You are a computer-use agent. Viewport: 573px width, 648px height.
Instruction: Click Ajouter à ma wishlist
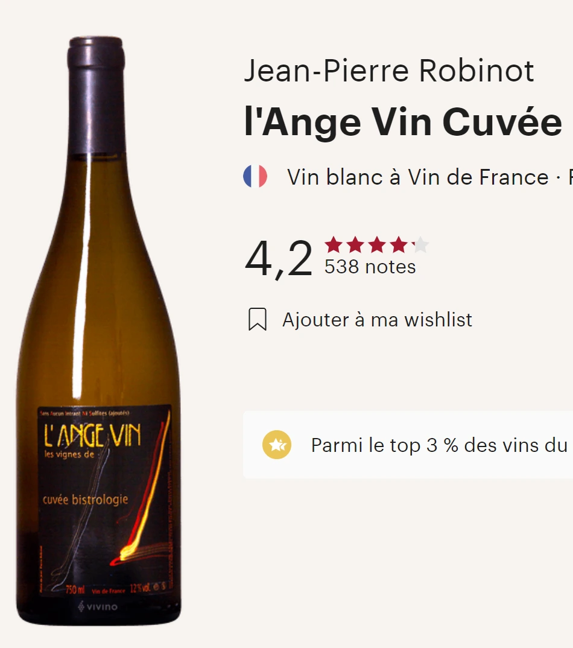pyautogui.click(x=377, y=319)
